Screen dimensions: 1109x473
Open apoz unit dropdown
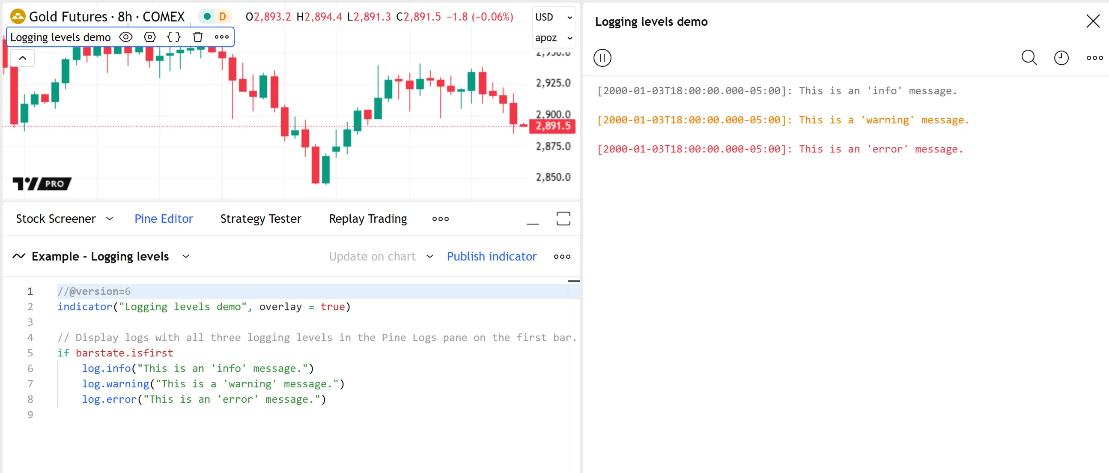(x=553, y=38)
